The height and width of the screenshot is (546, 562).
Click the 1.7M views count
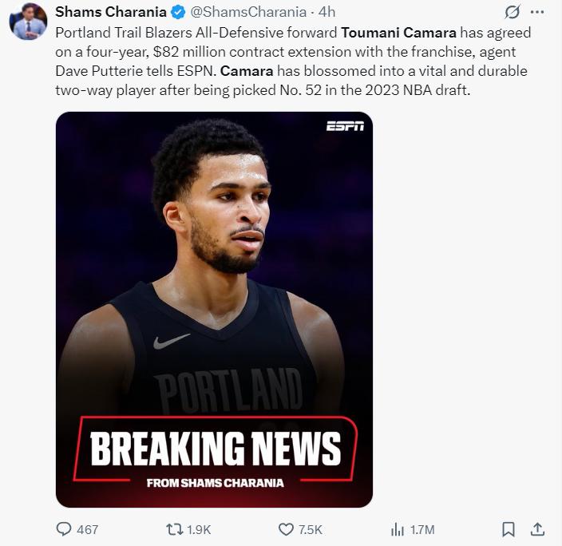click(421, 529)
